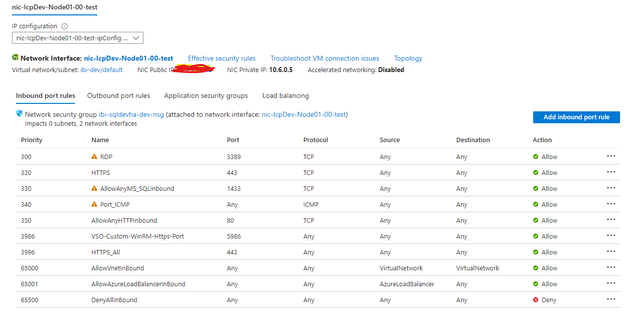Image resolution: width=630 pixels, height=330 pixels.
Task: Sort by the Name column header
Action: coord(100,140)
